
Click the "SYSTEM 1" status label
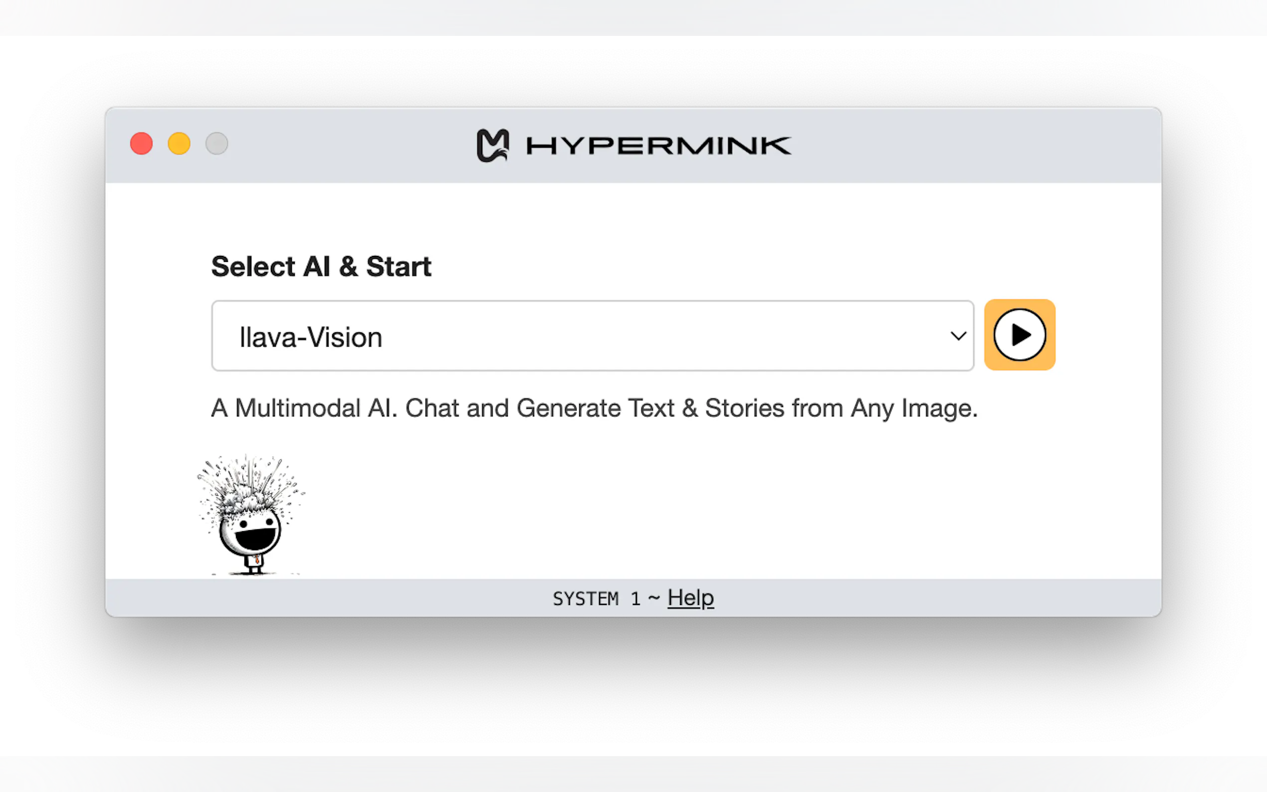[x=597, y=598]
